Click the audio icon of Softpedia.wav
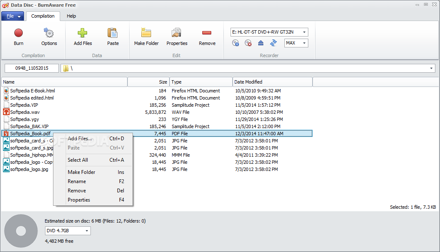Screen dimensions: 440x252 point(6,112)
